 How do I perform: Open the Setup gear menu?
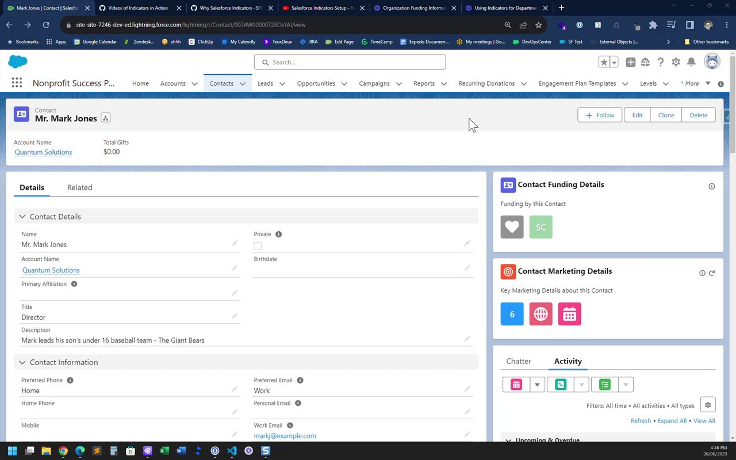[676, 62]
